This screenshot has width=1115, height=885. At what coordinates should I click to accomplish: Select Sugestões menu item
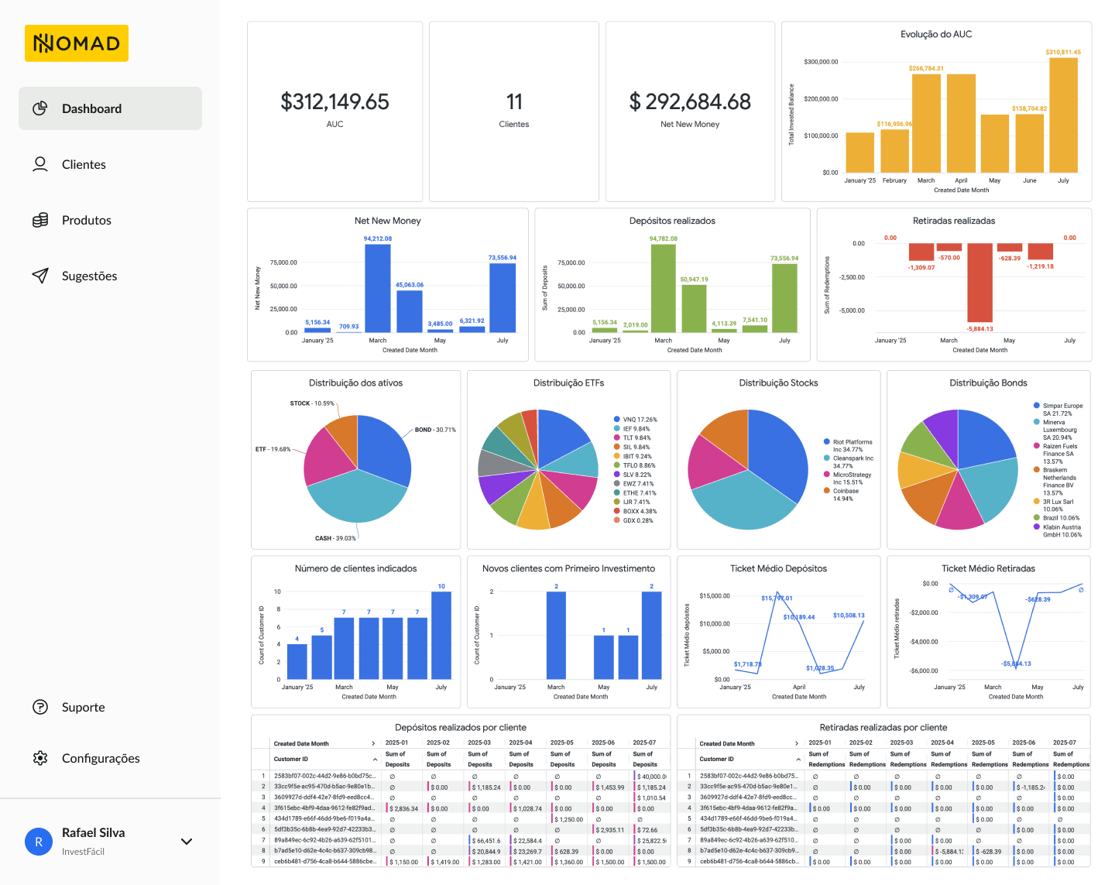110,276
